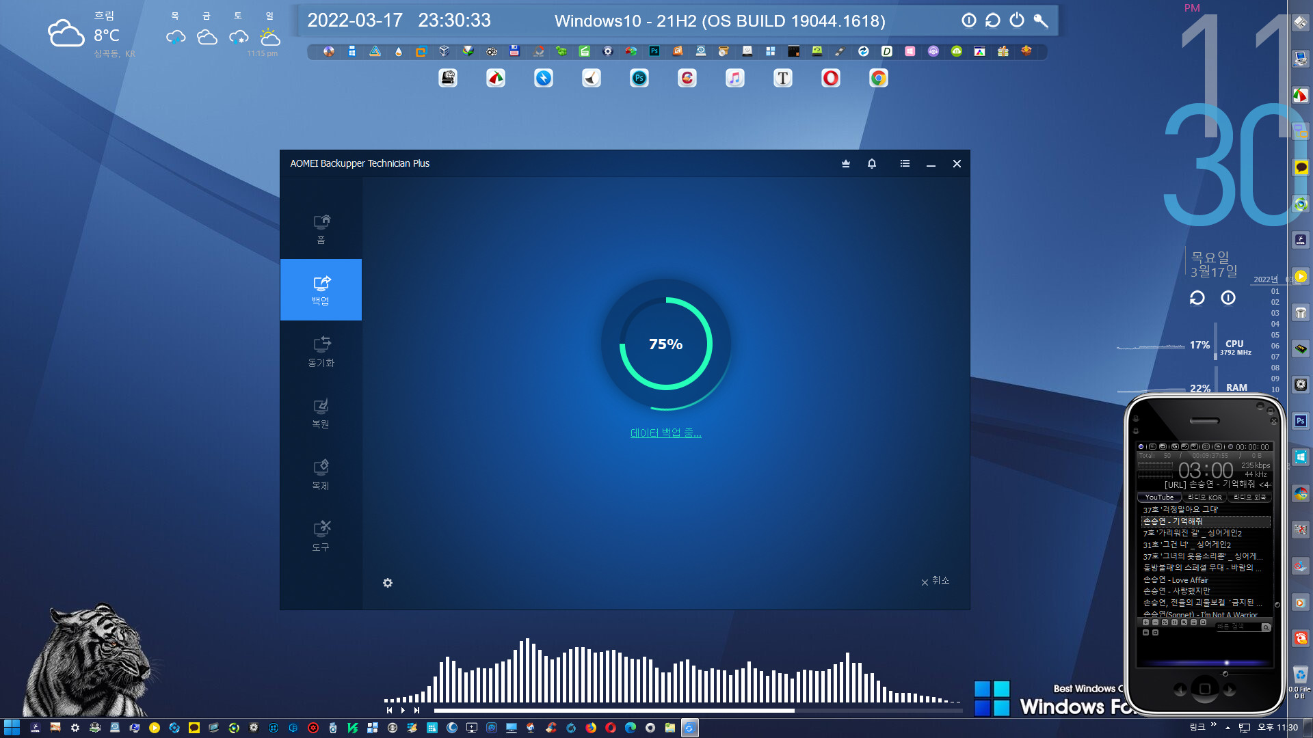Open the CCleaner dock icon
This screenshot has width=1313, height=738.
[687, 78]
